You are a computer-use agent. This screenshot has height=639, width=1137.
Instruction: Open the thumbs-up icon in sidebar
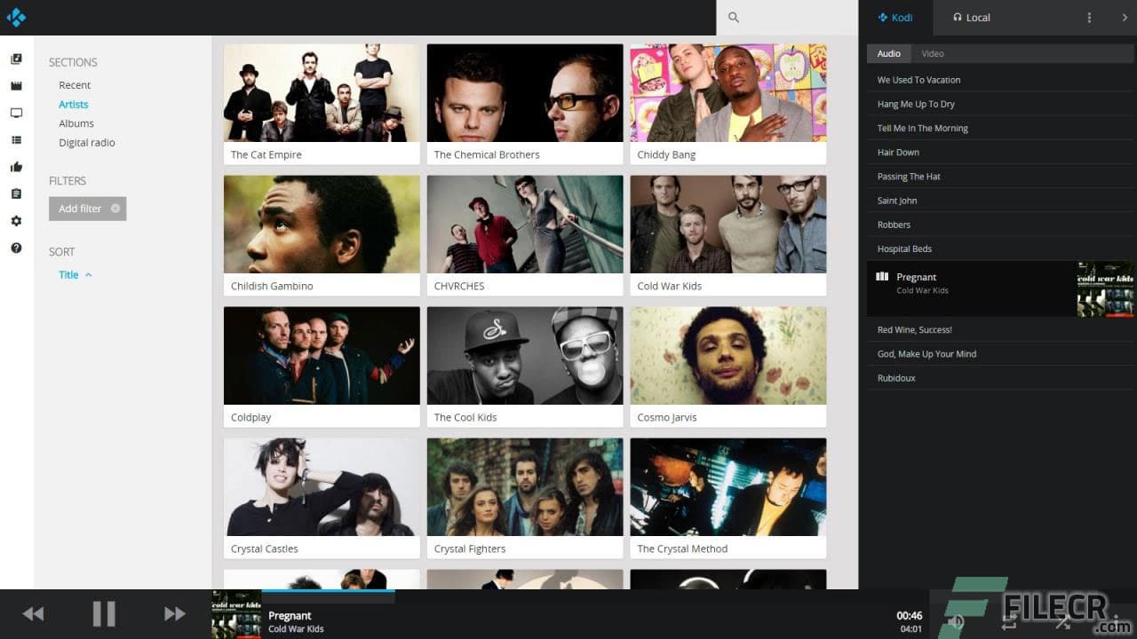click(x=16, y=167)
